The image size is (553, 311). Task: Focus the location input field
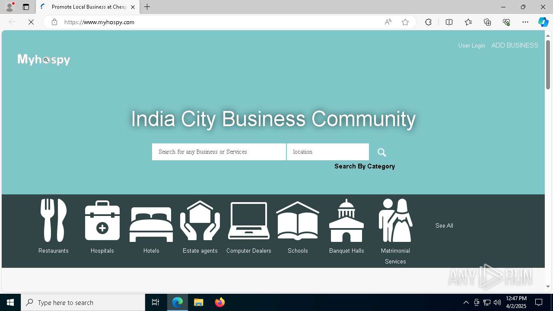coord(328,152)
